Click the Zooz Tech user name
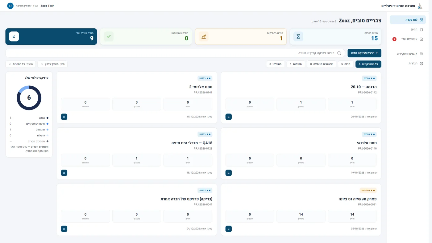The width and height of the screenshot is (432, 243). coord(48,6)
